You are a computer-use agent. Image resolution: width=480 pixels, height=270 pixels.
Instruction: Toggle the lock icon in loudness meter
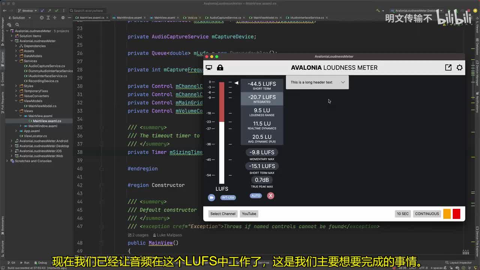220,67
